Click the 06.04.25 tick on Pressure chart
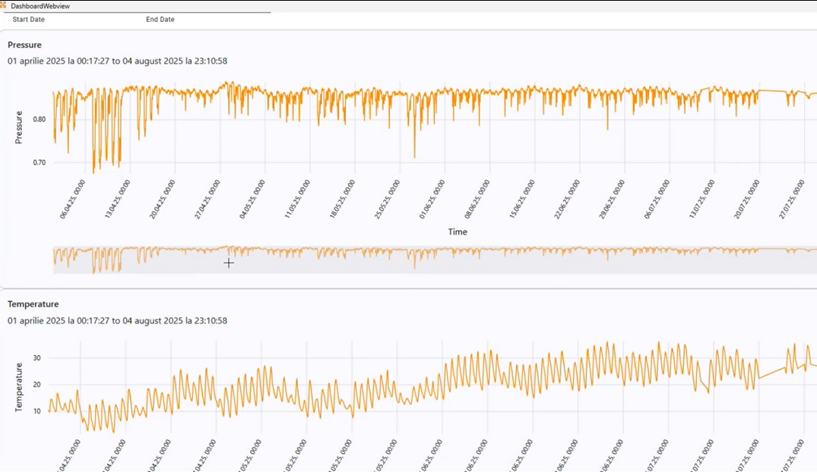817x472 pixels. pos(72,200)
